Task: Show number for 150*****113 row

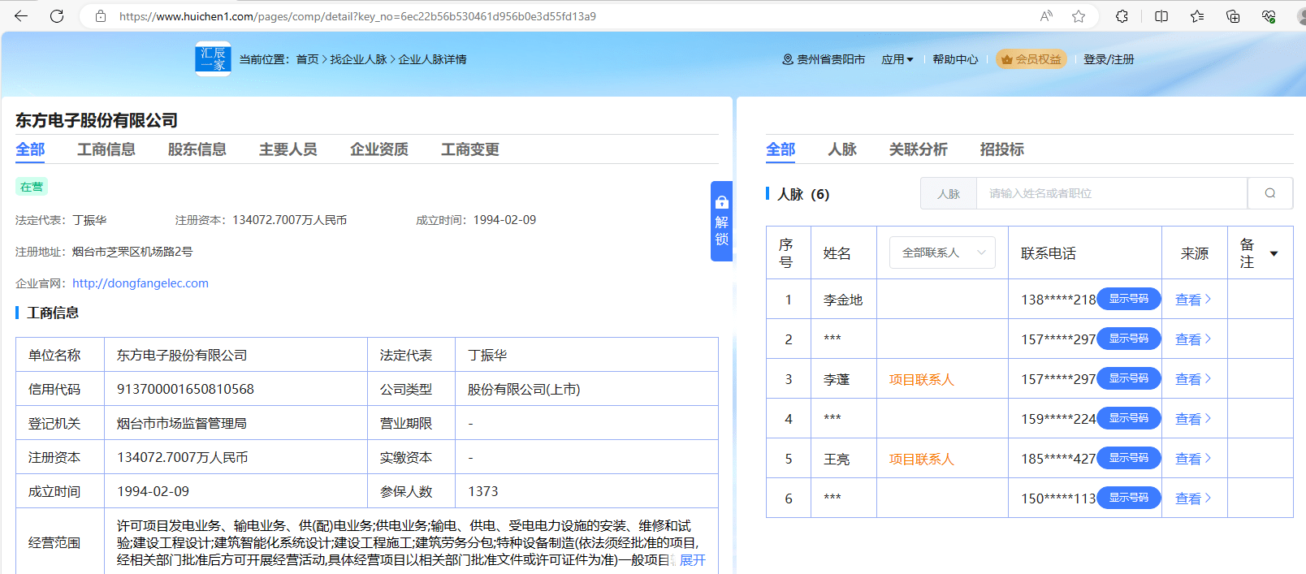Action: (x=1129, y=498)
